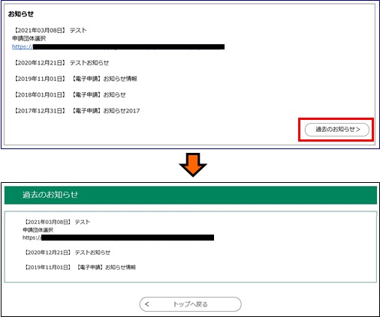Select 2020年12月21日 テストお知らせ in past notices list
The width and height of the screenshot is (380, 317).
click(67, 253)
